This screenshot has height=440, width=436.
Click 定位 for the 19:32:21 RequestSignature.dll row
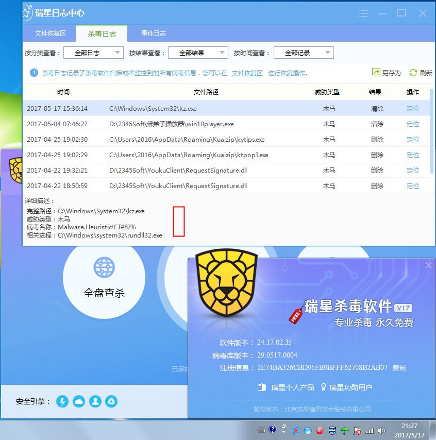(413, 171)
